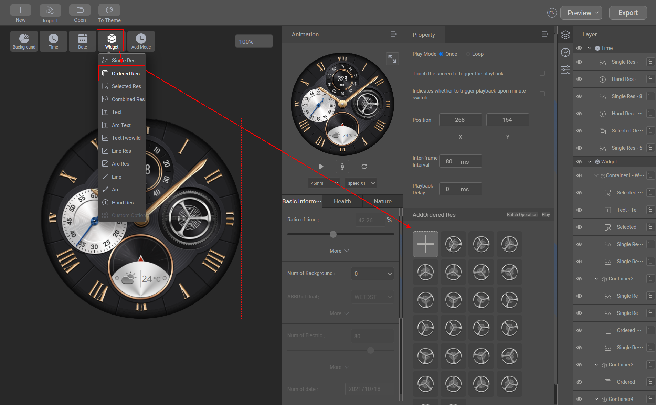This screenshot has width=656, height=405.
Task: Choose Combined Res from widget menu
Action: 122,99
